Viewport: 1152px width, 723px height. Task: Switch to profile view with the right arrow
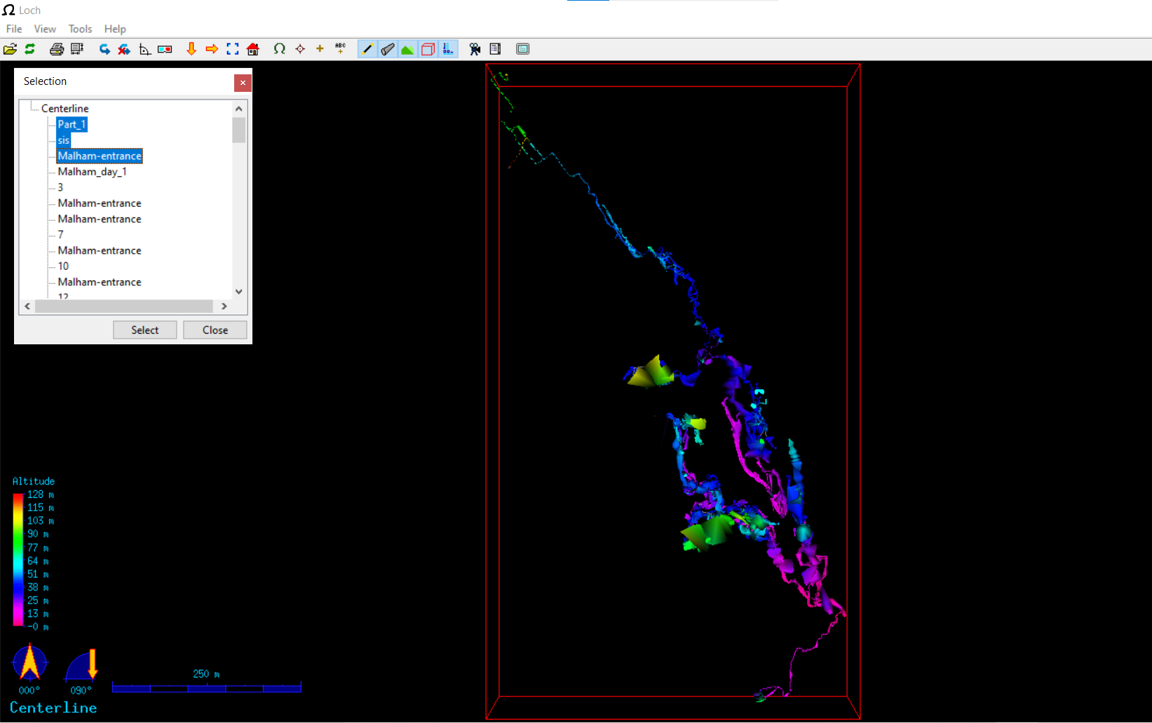click(x=212, y=49)
